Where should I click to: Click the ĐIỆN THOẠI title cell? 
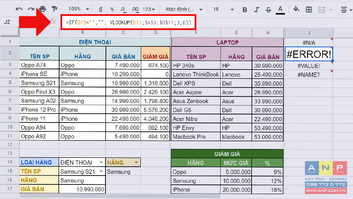(x=95, y=42)
